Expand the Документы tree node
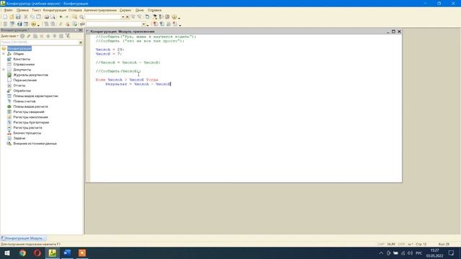The image size is (461, 259). click(x=4, y=70)
